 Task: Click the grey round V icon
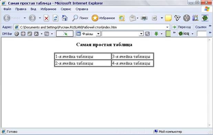click(187, 18)
